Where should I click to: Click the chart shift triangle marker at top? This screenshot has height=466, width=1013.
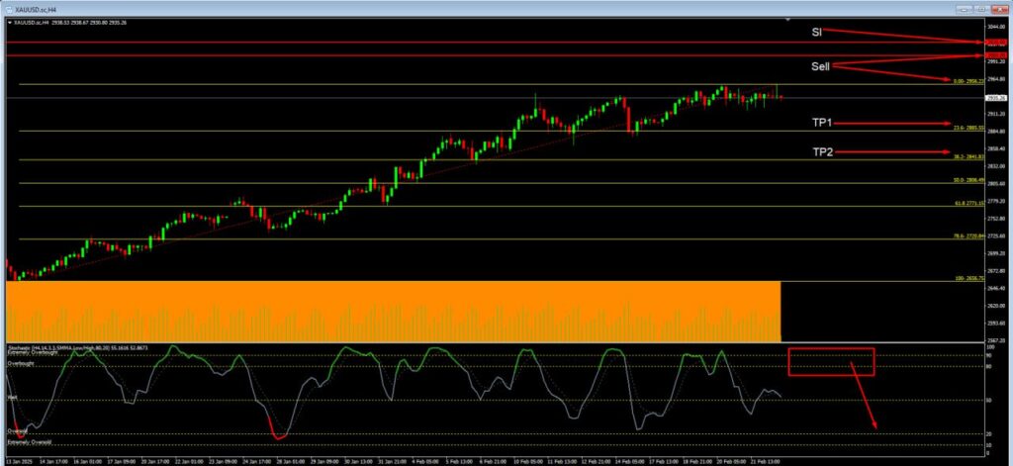click(787, 22)
